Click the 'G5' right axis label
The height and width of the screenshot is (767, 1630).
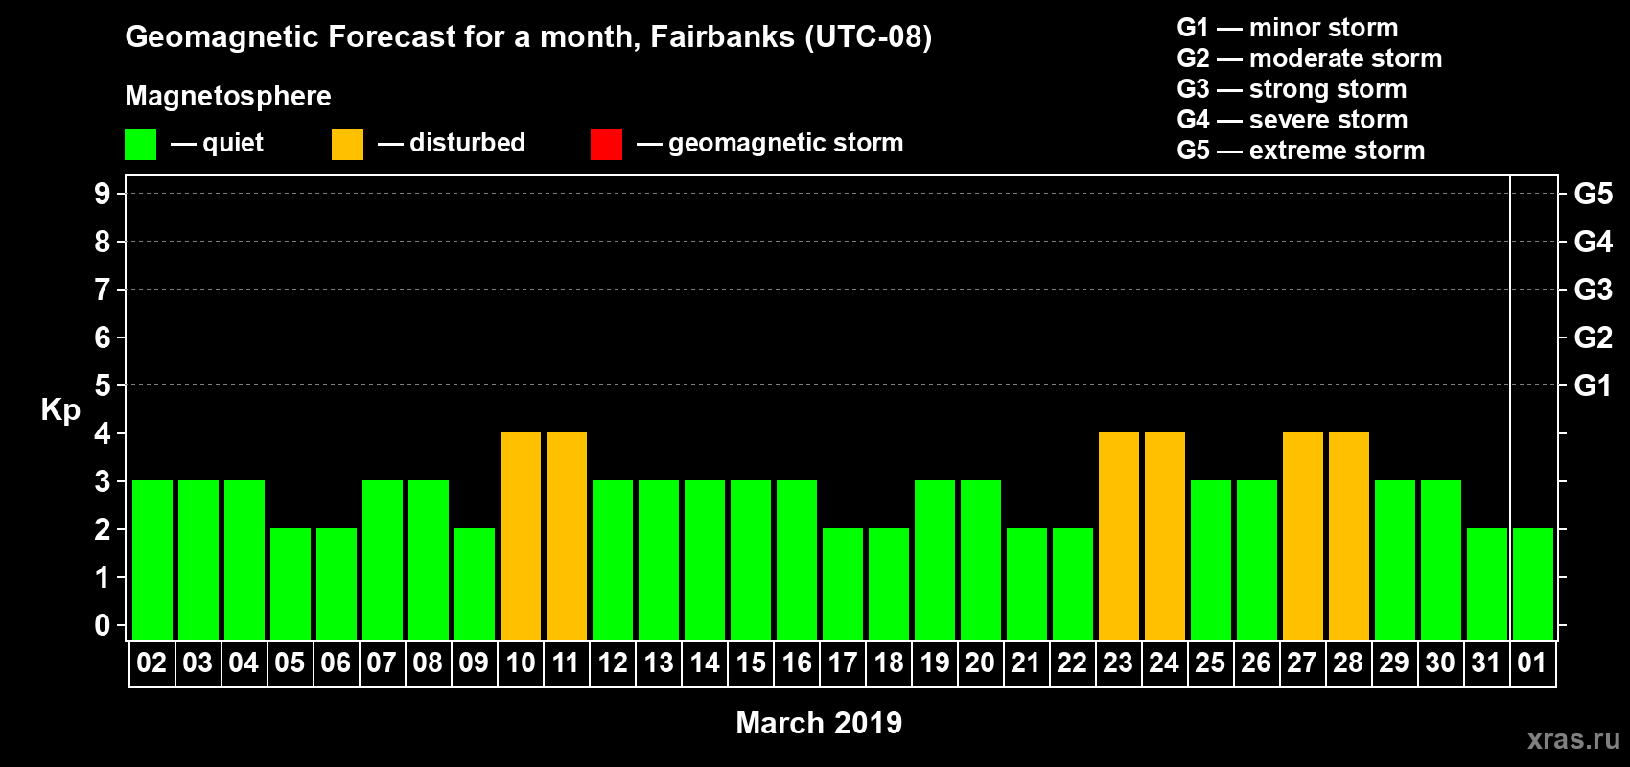coord(1594,194)
